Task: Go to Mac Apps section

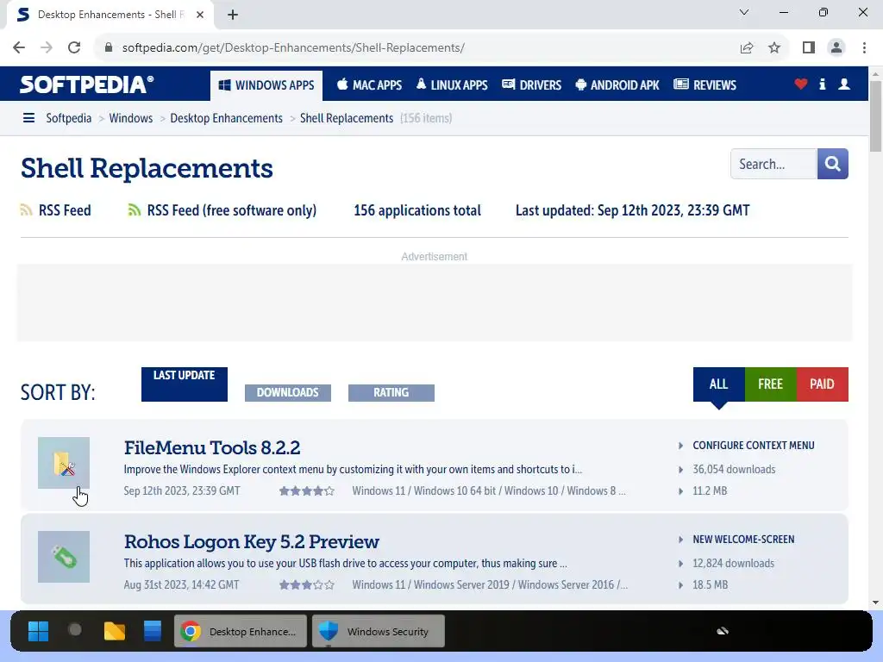Action: point(369,85)
